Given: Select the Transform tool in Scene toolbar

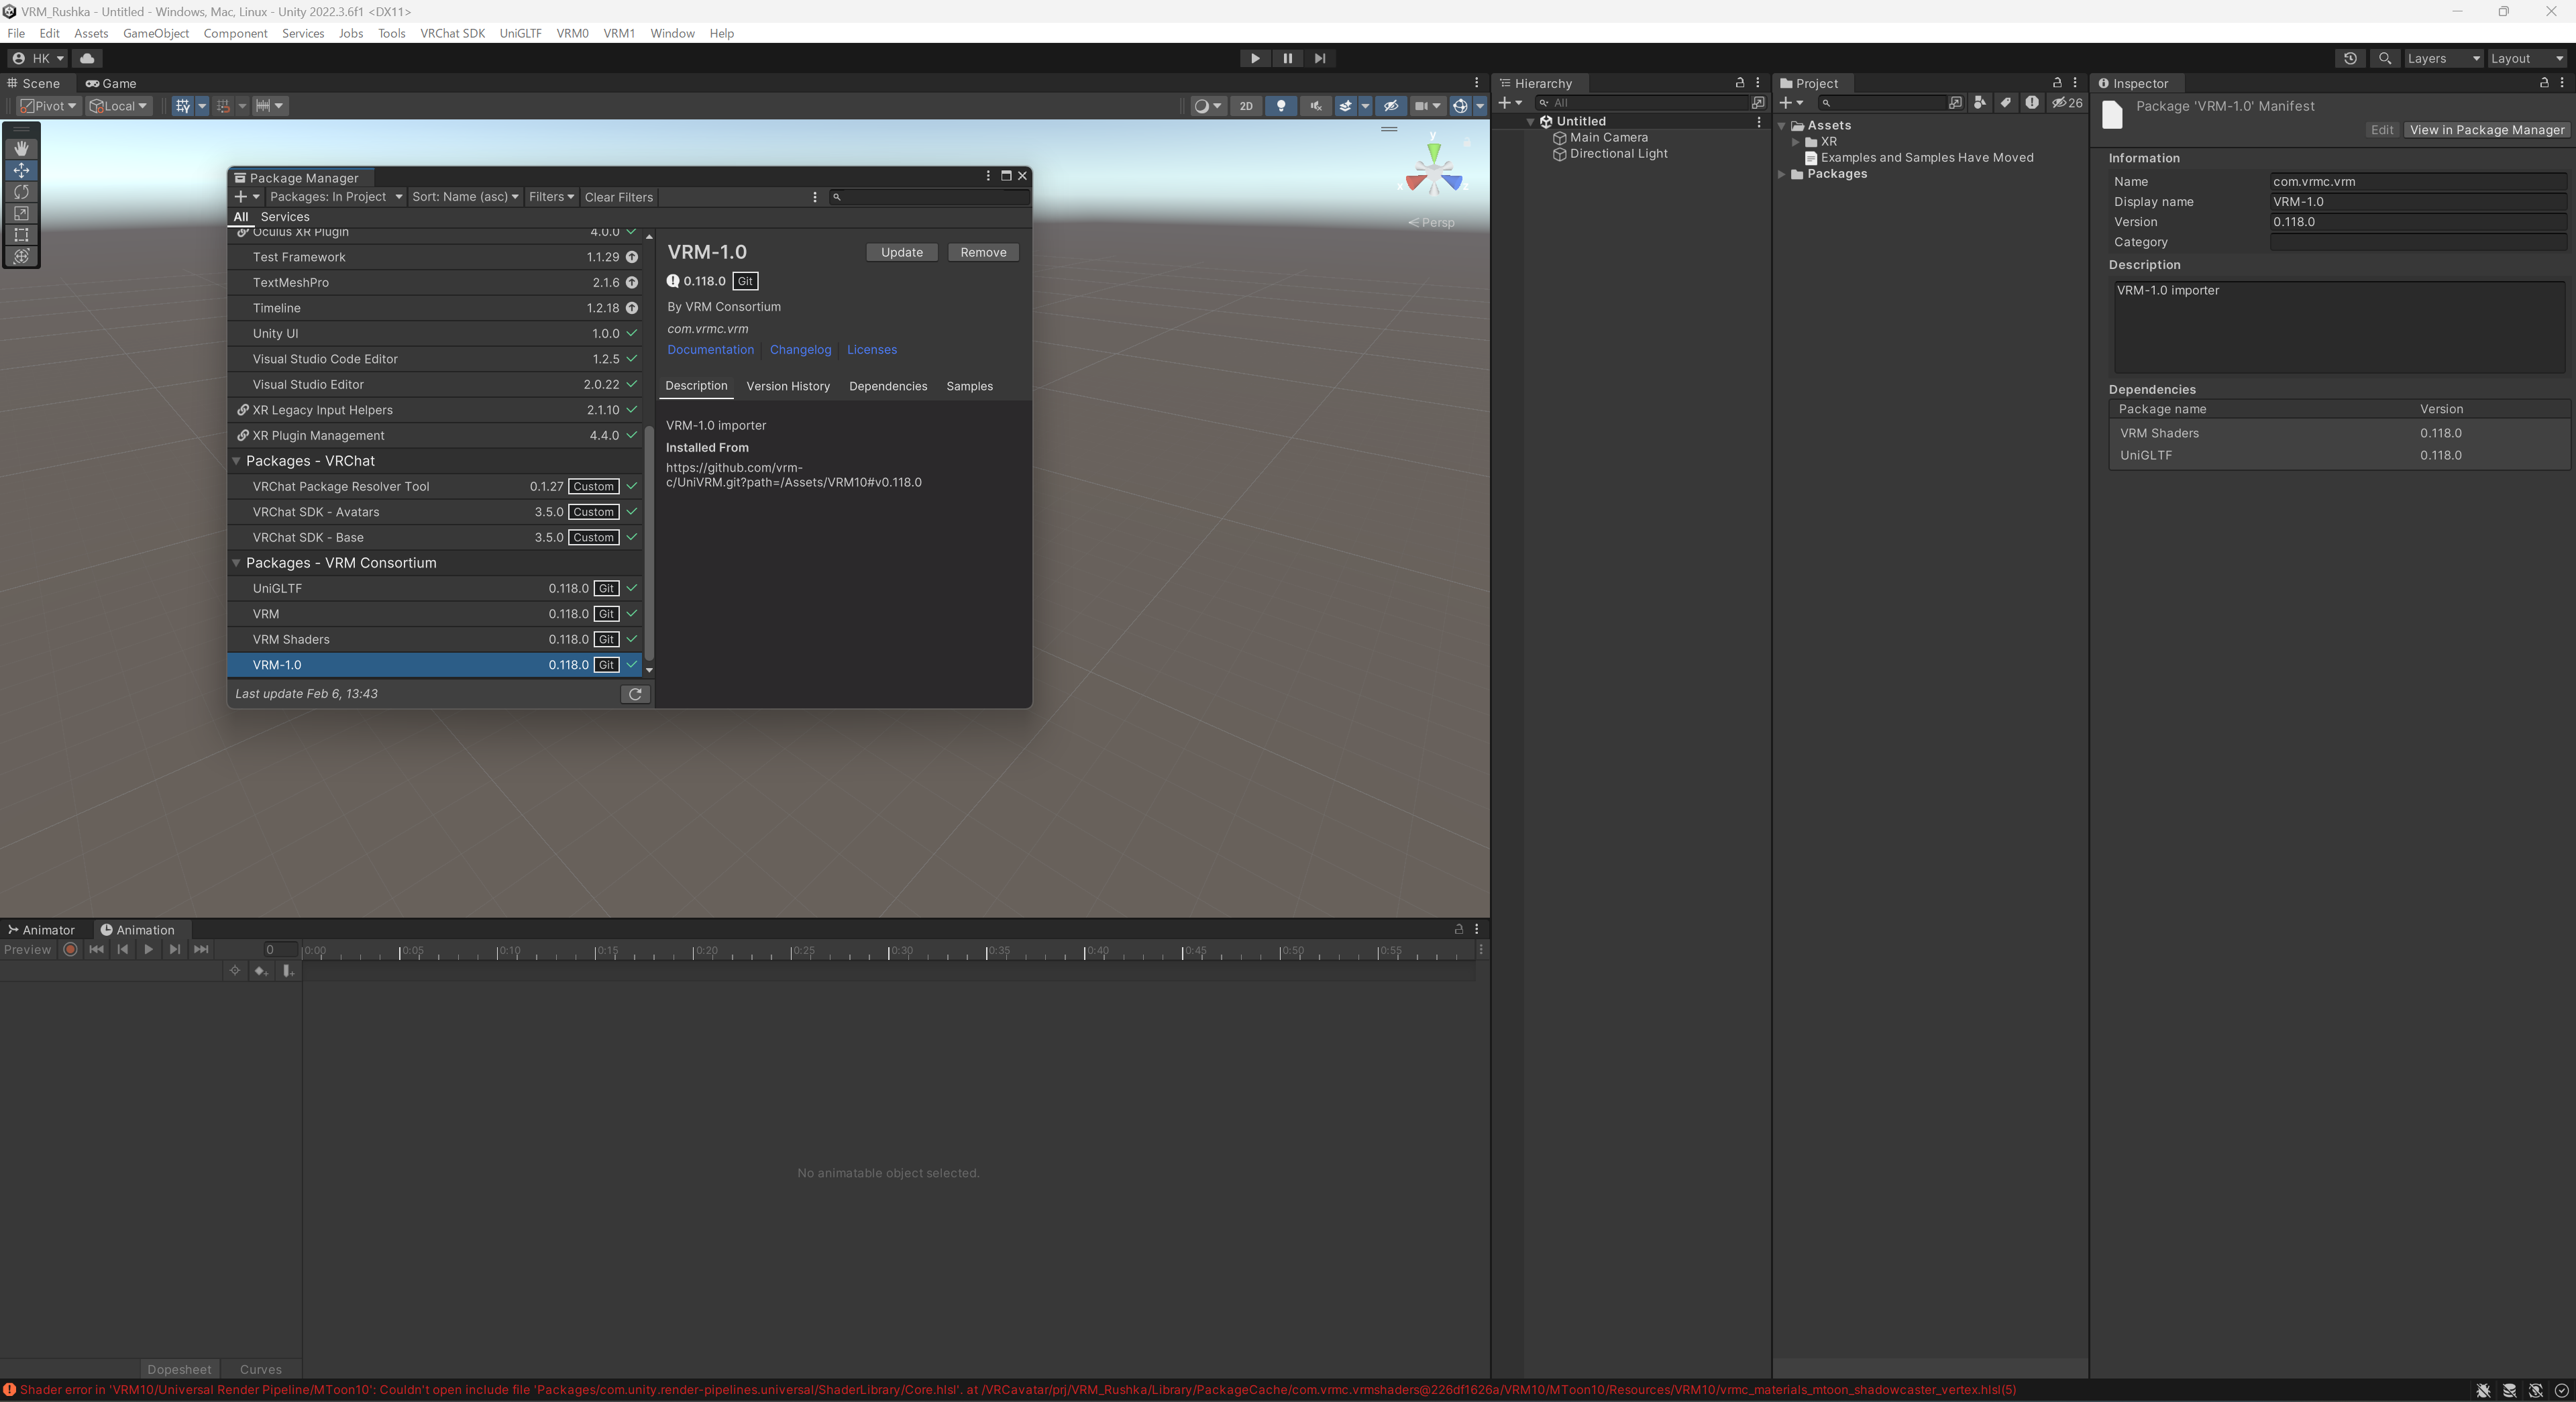Looking at the screenshot, I should tap(21, 256).
